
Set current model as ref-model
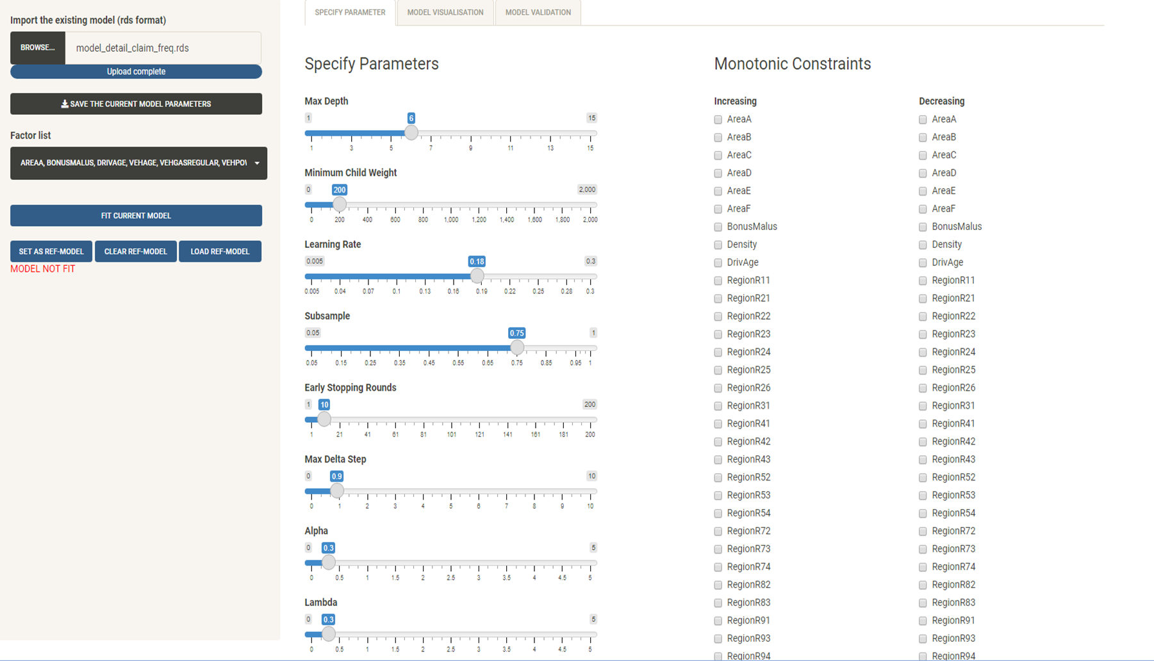(x=51, y=251)
